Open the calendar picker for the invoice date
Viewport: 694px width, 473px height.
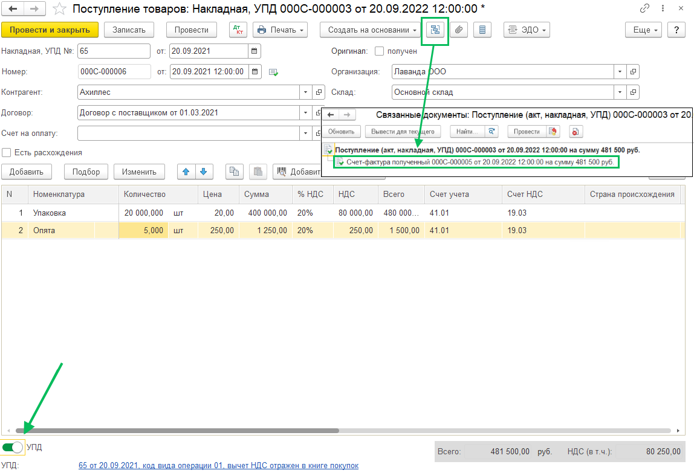click(255, 51)
